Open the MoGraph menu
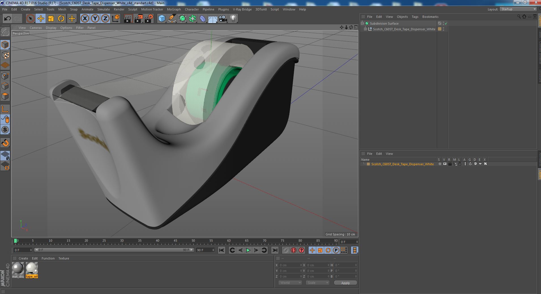The image size is (541, 294). pos(174,9)
